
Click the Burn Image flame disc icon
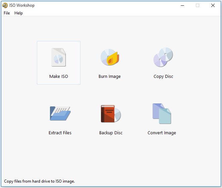(x=110, y=57)
